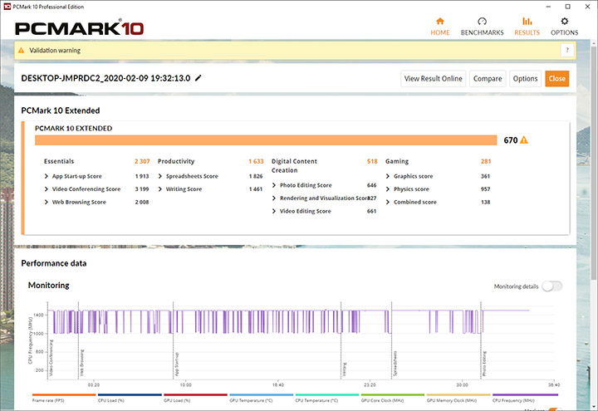Expand Physics score details
Viewport: 598px width, 411px height.
(388, 189)
